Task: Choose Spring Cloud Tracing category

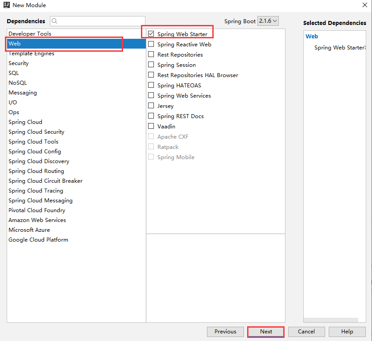Action: click(x=76, y=191)
